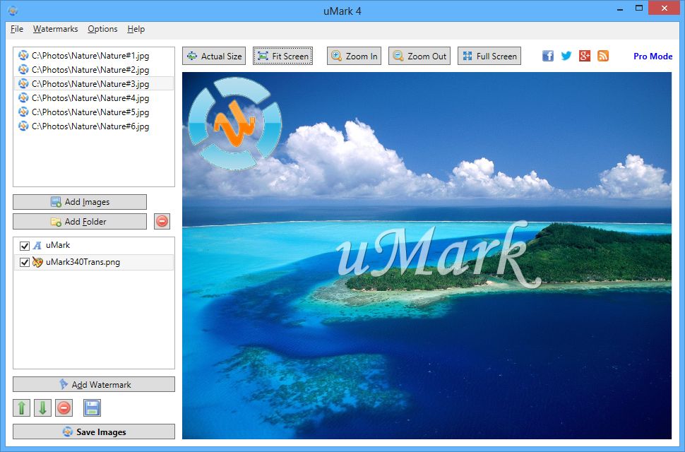Click the file icon beside Nature#6.jpg
The height and width of the screenshot is (452, 685).
pyautogui.click(x=23, y=126)
